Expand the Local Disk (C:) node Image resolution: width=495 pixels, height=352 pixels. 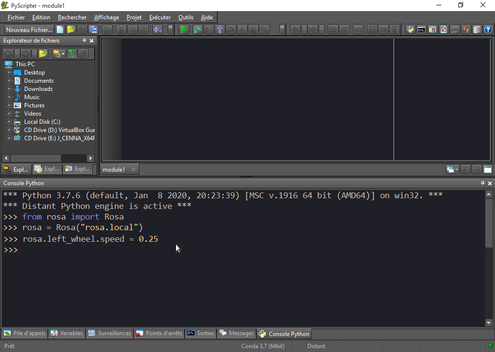click(9, 122)
